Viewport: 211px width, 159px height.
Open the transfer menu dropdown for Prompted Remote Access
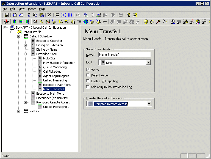click(149, 104)
